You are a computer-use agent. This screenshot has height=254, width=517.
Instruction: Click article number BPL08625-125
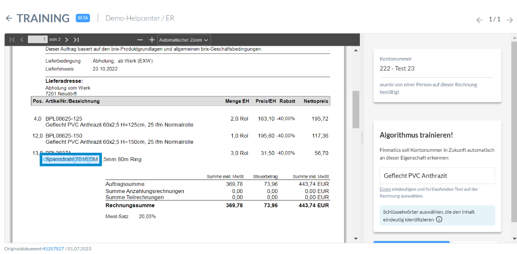tap(64, 119)
